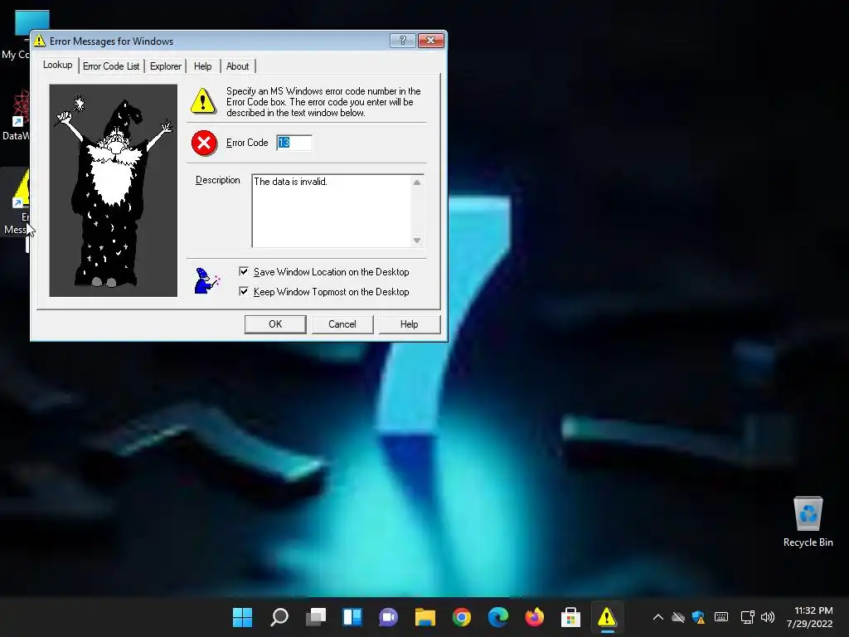
Task: Click inside the Description text box
Action: point(332,210)
